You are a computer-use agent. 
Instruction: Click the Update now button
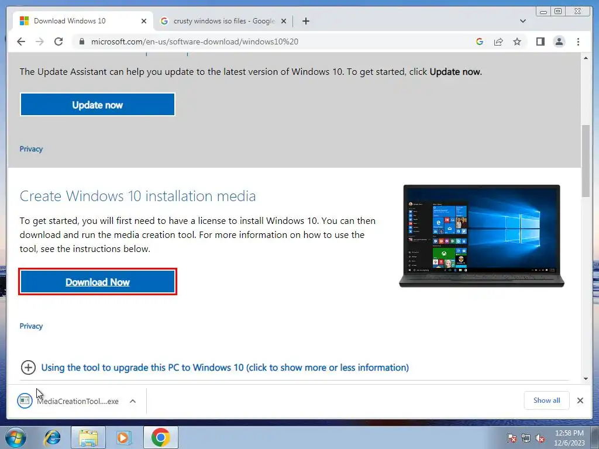98,105
